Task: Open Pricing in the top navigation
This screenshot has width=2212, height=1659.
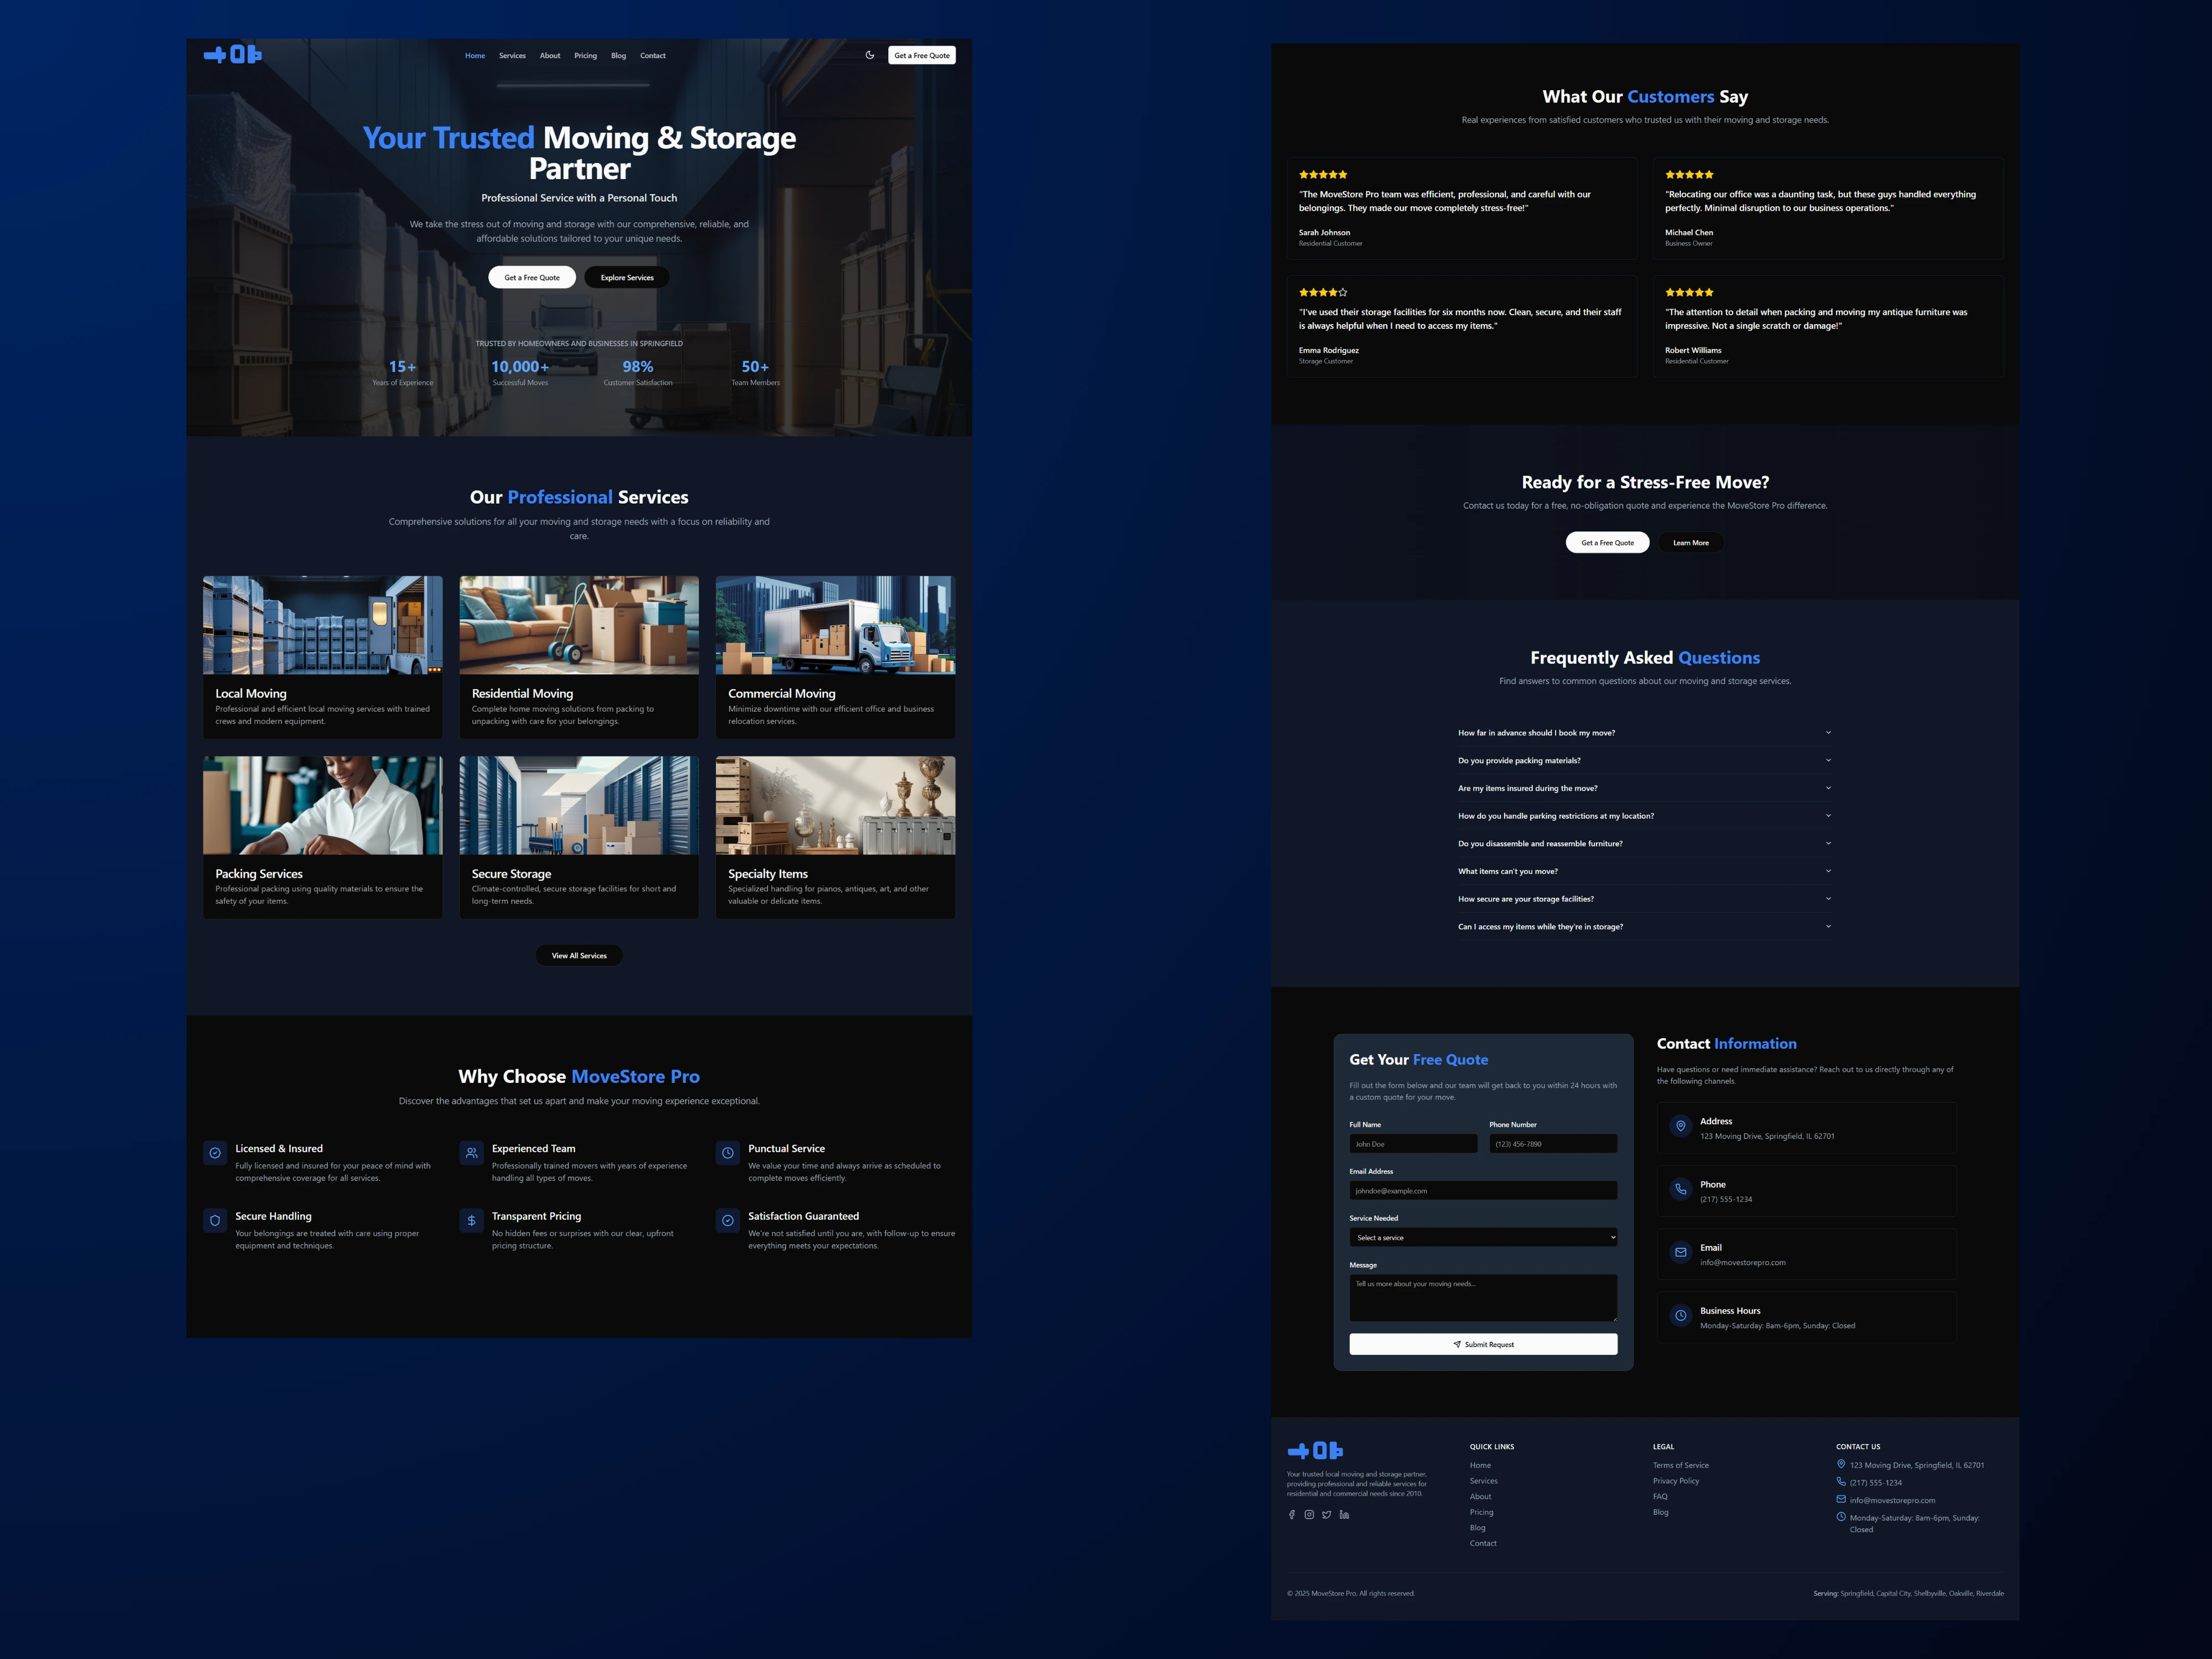Action: pos(586,56)
